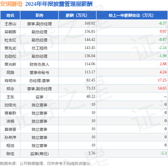Click the 安琪酵母 company name in title
Viewport: 168px width, 166px height.
pyautogui.click(x=11, y=4)
